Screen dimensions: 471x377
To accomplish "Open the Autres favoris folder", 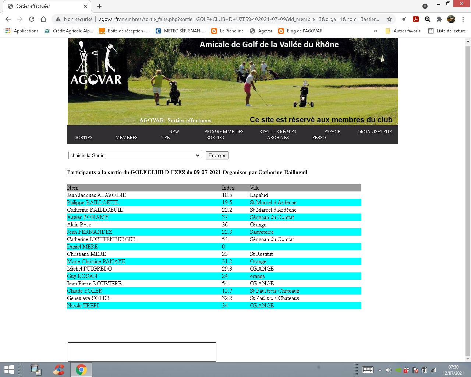I will click(403, 31).
